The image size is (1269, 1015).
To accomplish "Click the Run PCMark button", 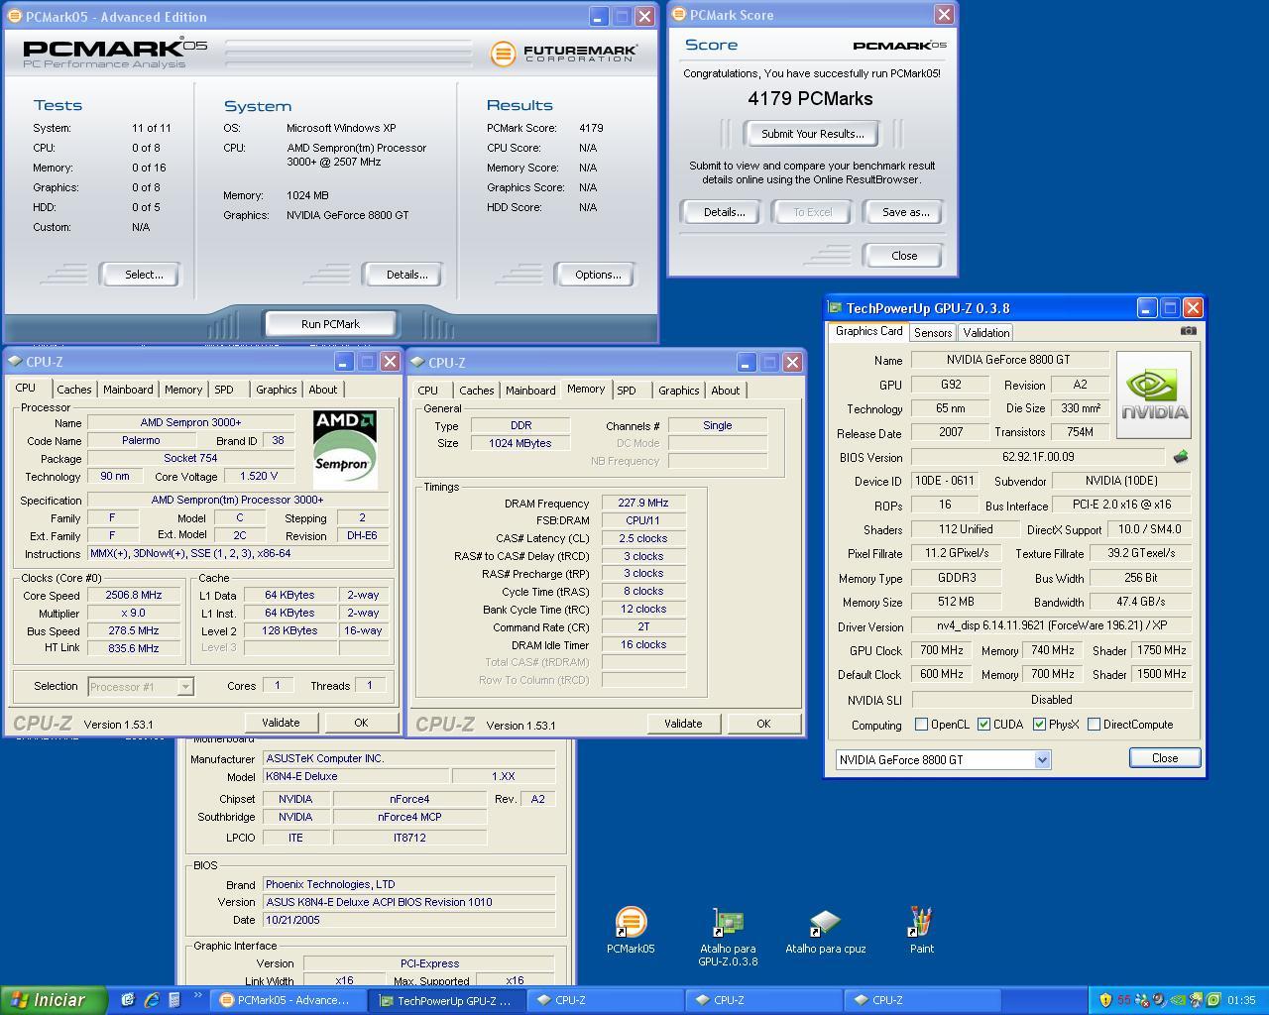I will (x=330, y=324).
